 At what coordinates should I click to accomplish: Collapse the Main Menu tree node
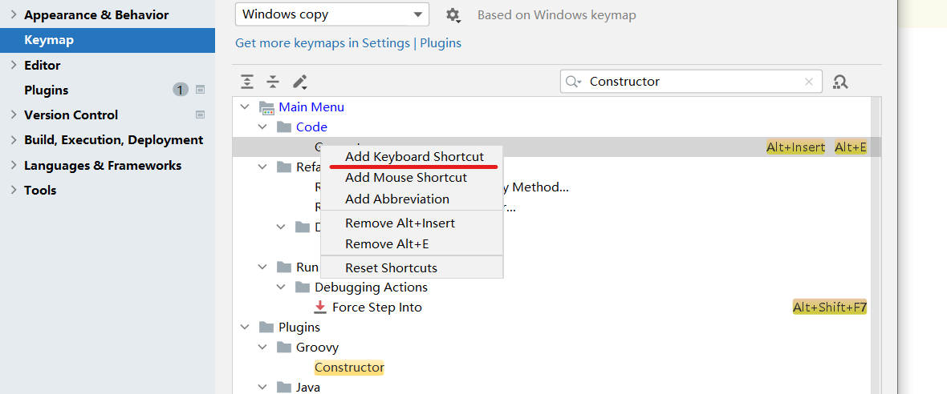[245, 107]
